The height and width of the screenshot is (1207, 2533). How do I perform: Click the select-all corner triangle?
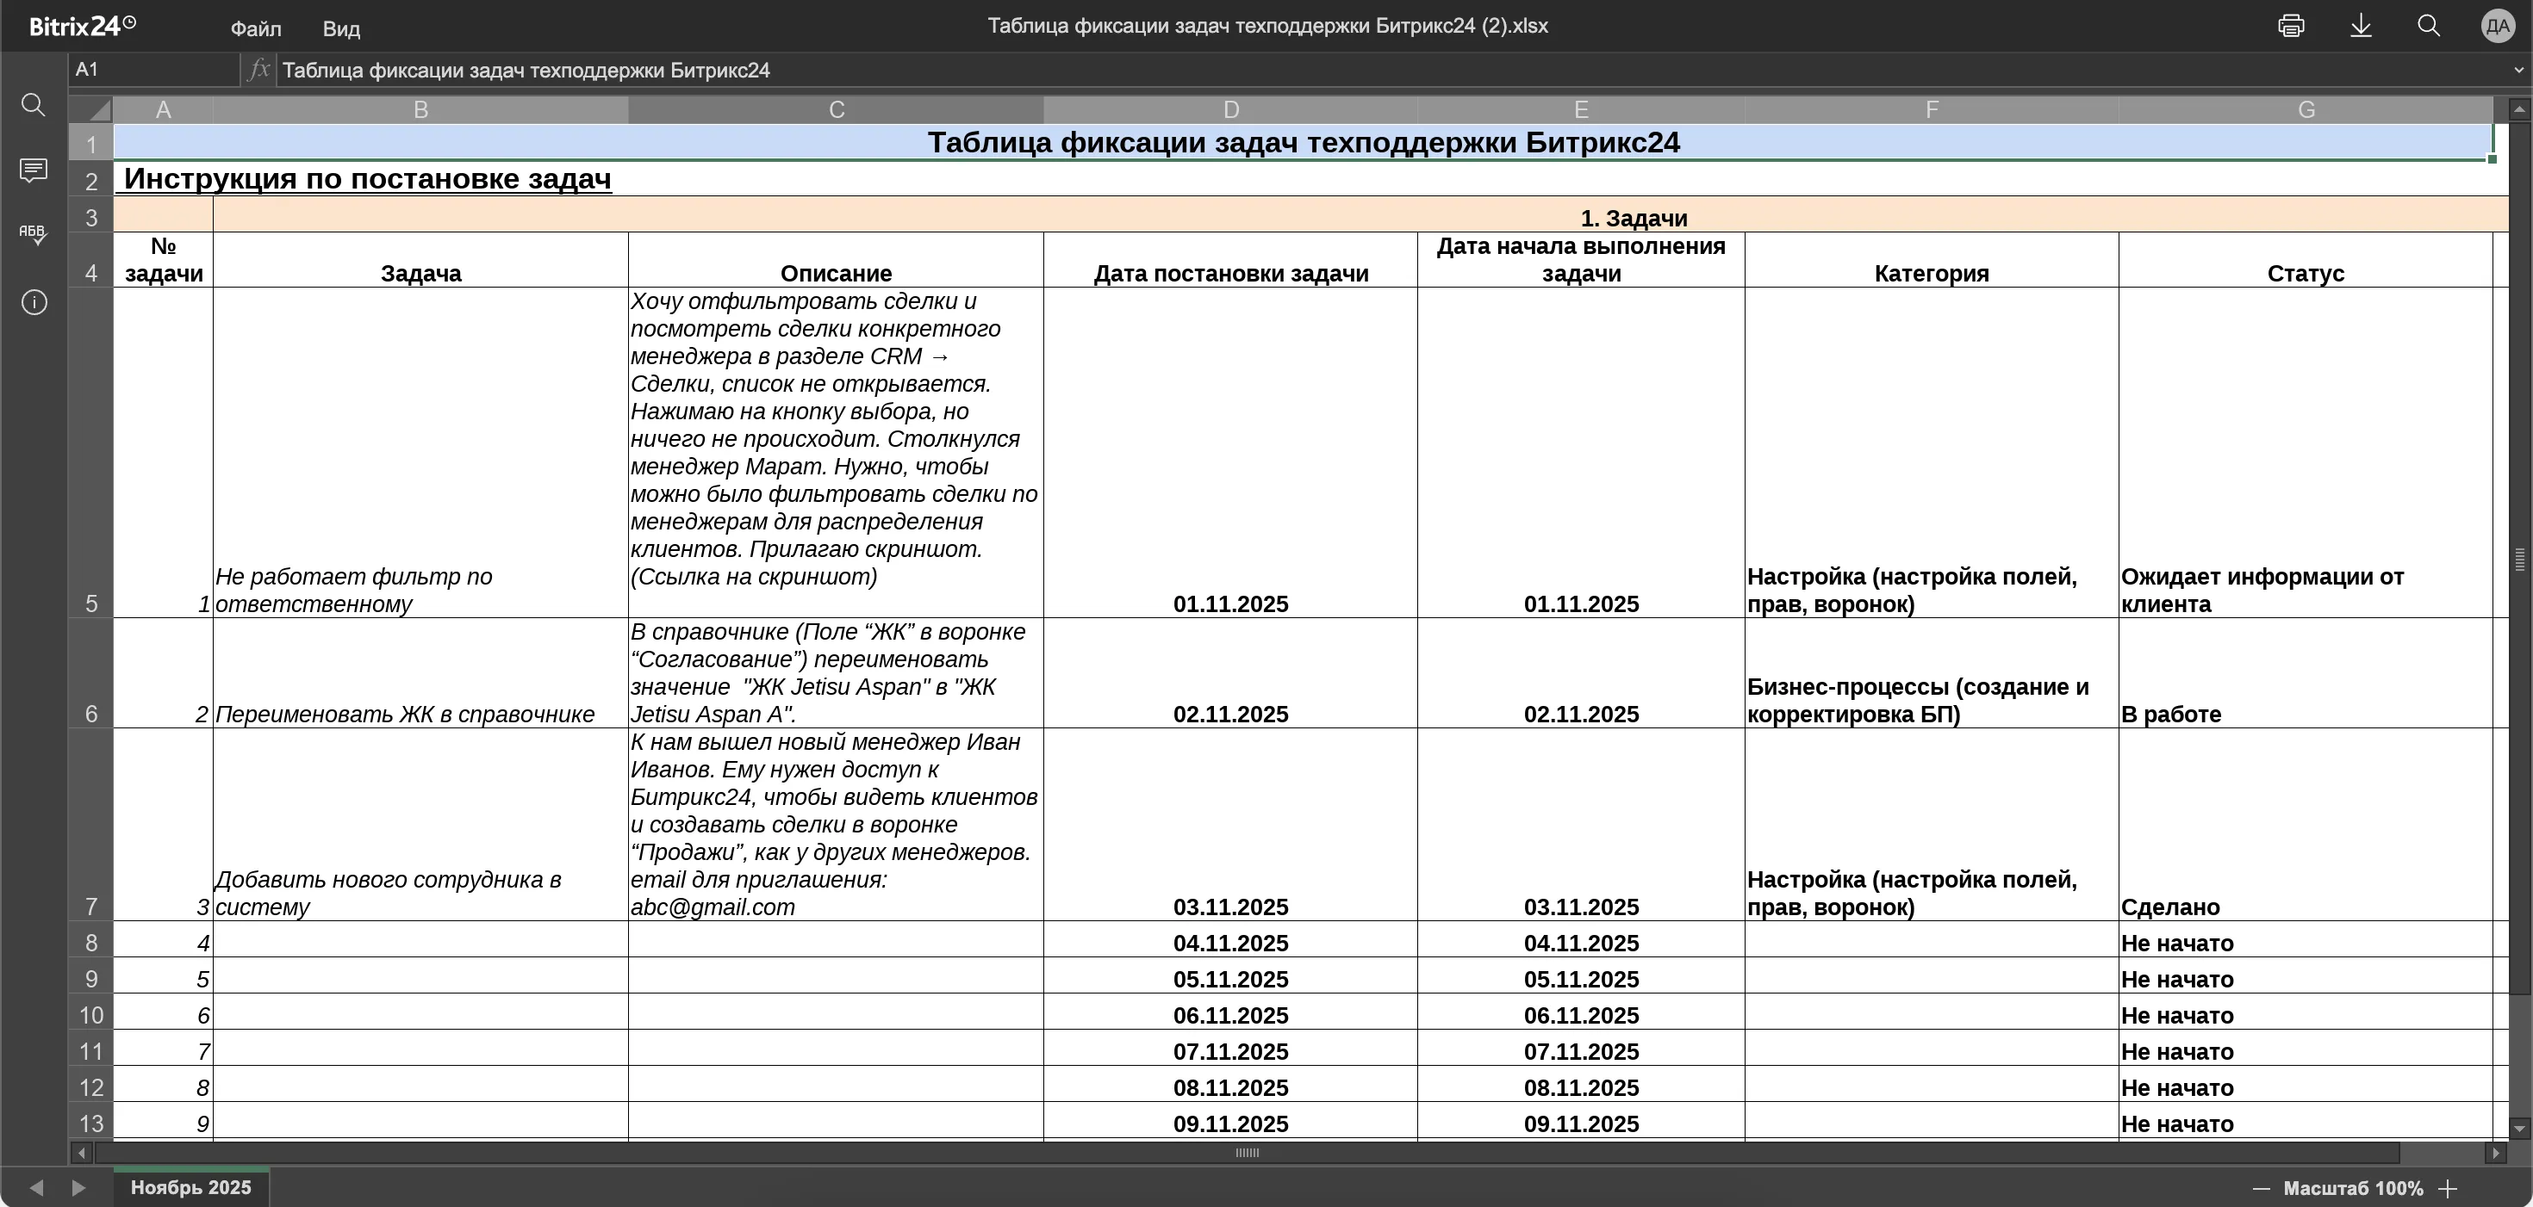click(91, 109)
